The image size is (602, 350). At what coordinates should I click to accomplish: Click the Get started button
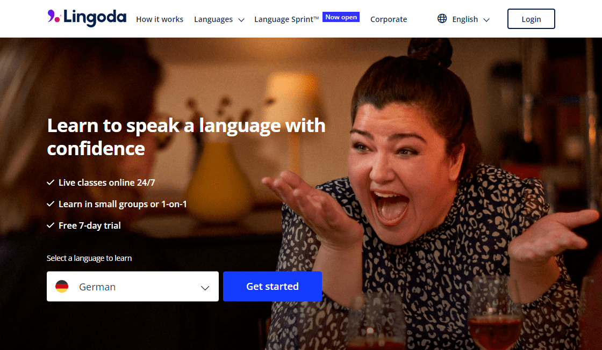(272, 286)
